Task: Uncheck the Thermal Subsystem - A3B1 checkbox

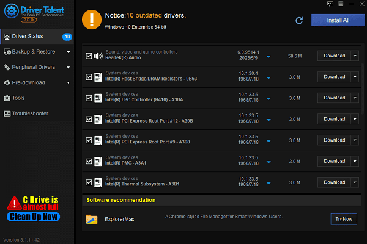Action: 89,182
